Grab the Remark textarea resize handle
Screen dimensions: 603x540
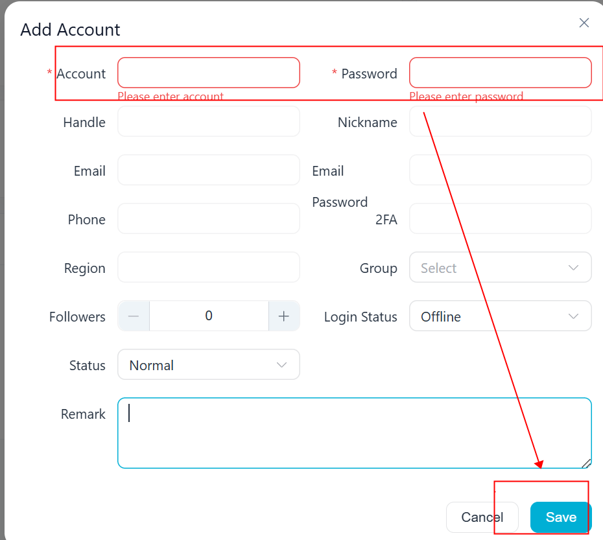tap(586, 464)
